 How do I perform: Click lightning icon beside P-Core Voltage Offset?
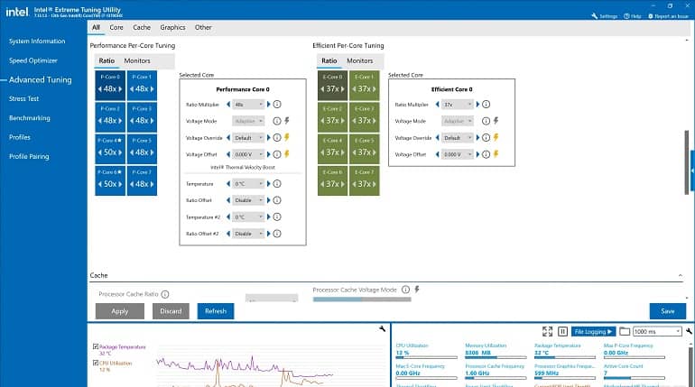[x=287, y=153]
